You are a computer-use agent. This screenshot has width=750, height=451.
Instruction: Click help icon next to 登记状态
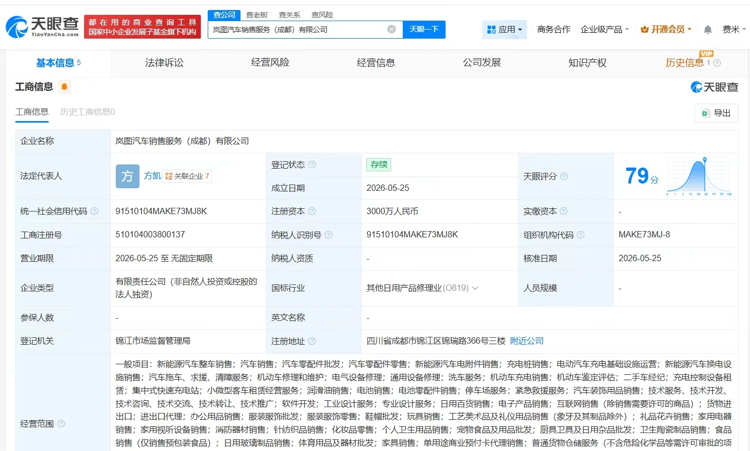[x=312, y=164]
